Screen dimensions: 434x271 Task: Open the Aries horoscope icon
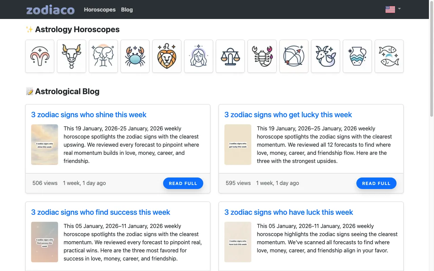[x=40, y=56]
